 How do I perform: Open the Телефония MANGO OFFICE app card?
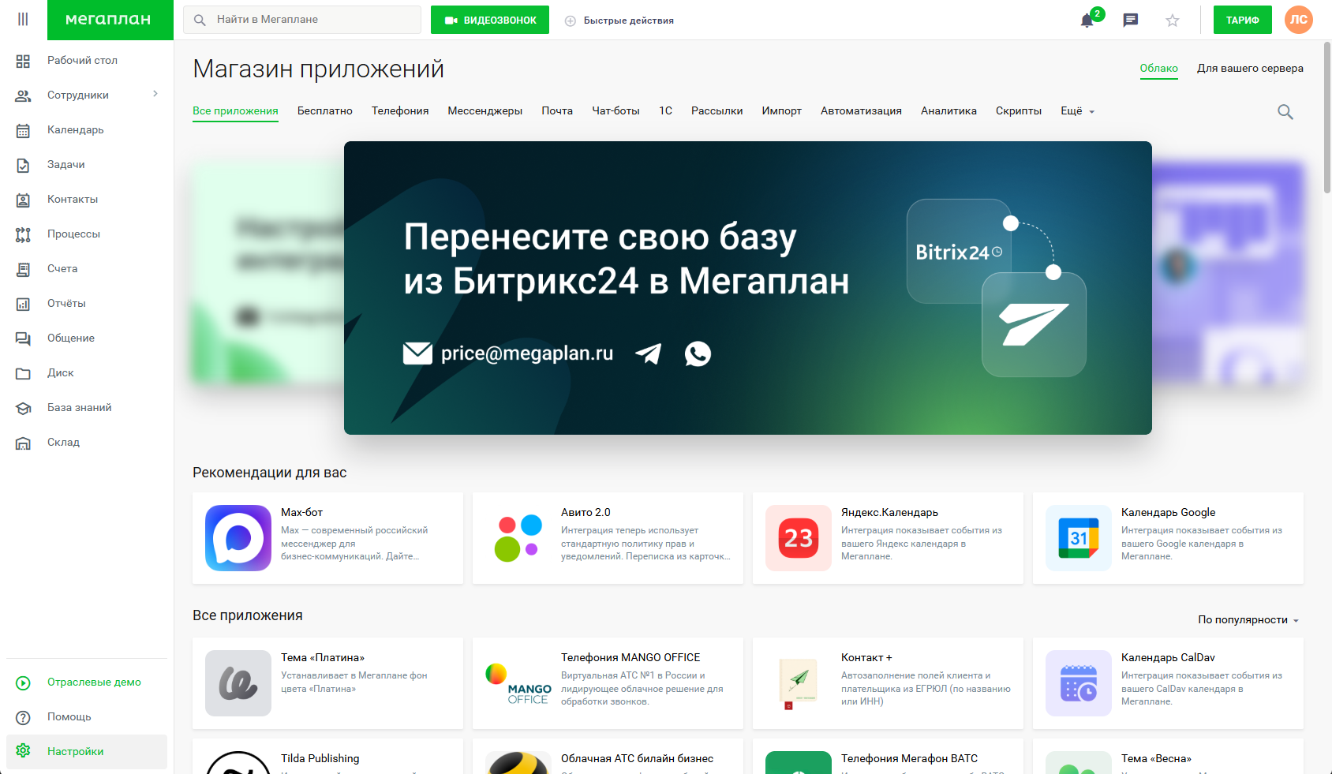(608, 683)
